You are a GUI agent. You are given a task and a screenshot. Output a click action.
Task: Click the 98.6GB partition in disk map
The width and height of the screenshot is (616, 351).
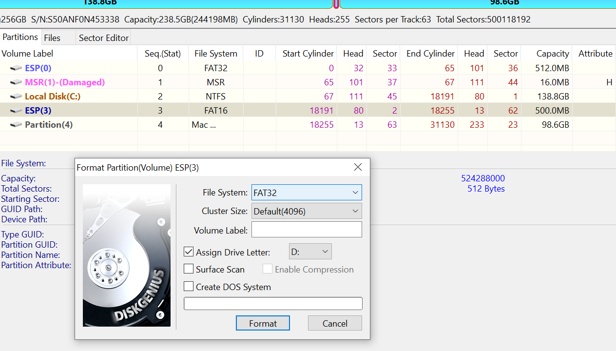(x=478, y=4)
